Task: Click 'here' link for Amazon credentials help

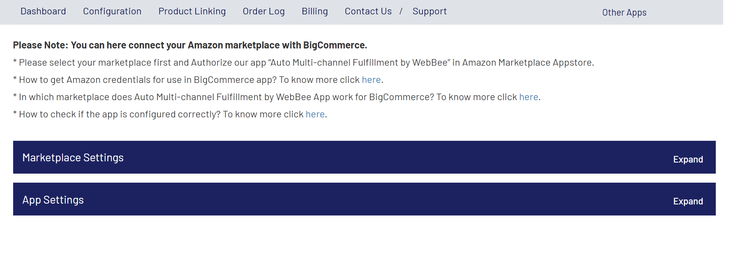Action: tap(371, 80)
